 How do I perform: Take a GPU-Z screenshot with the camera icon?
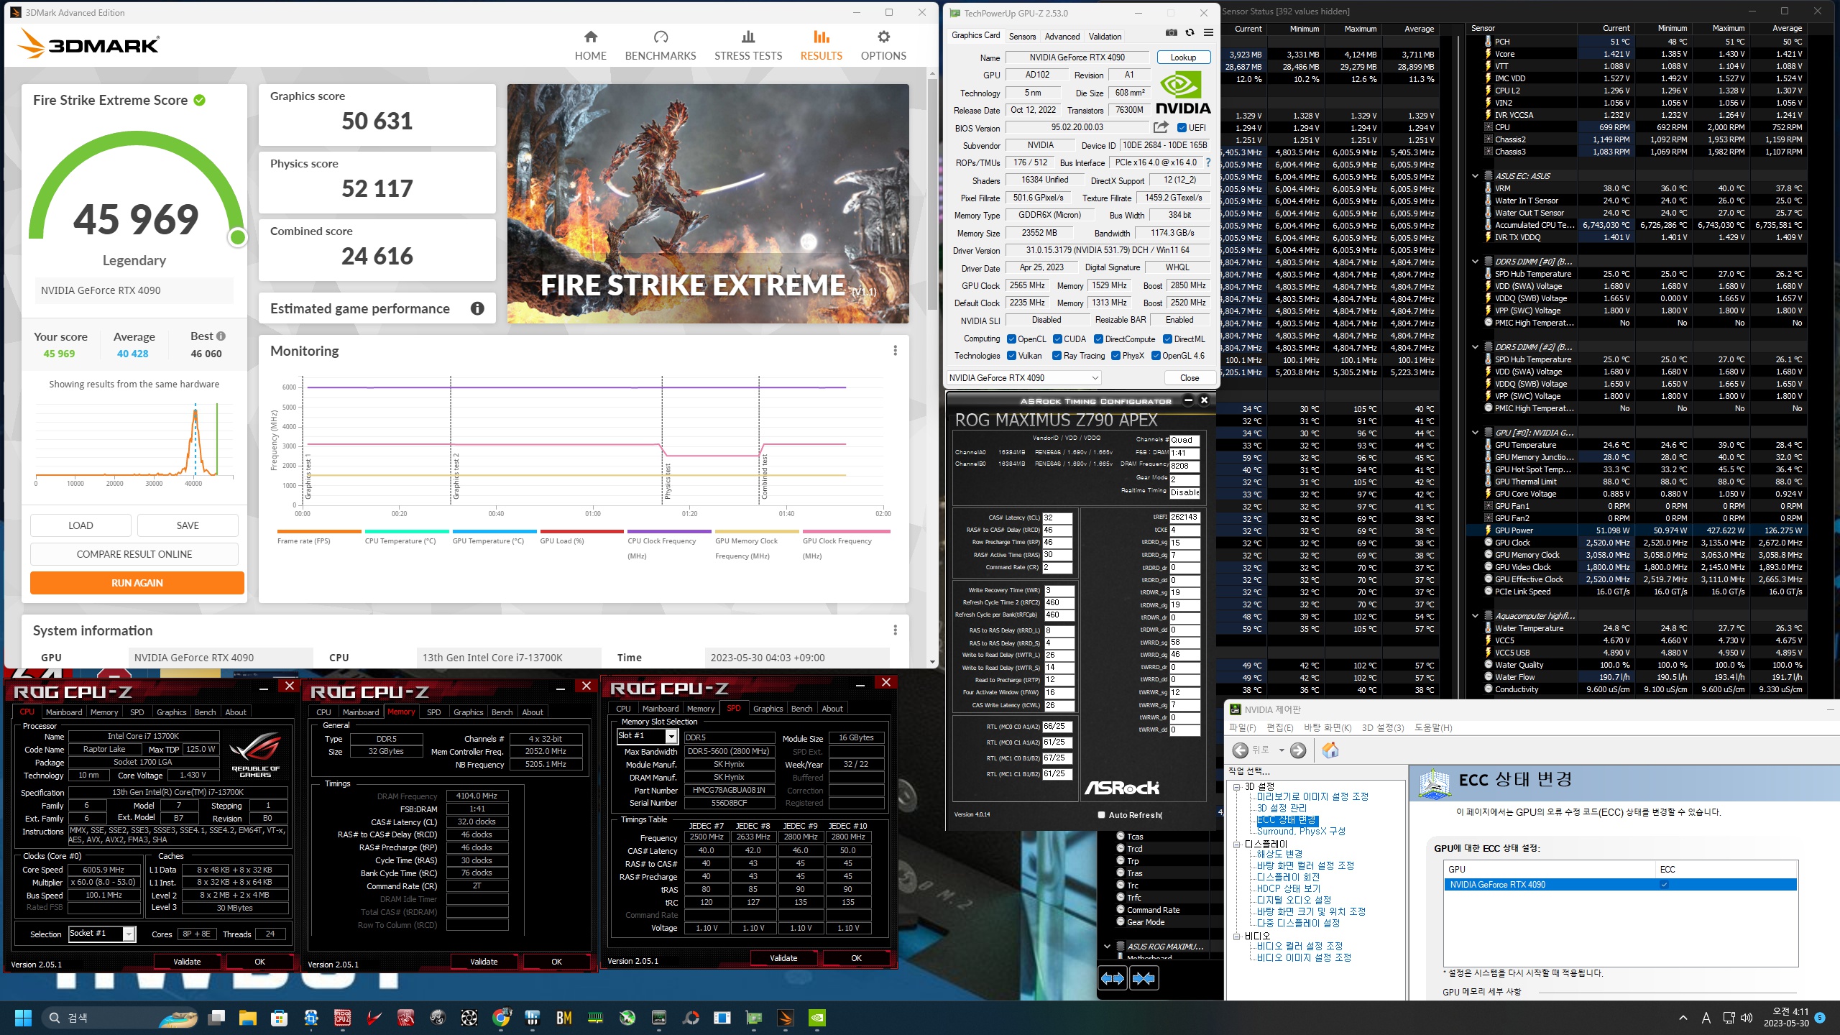1172,33
